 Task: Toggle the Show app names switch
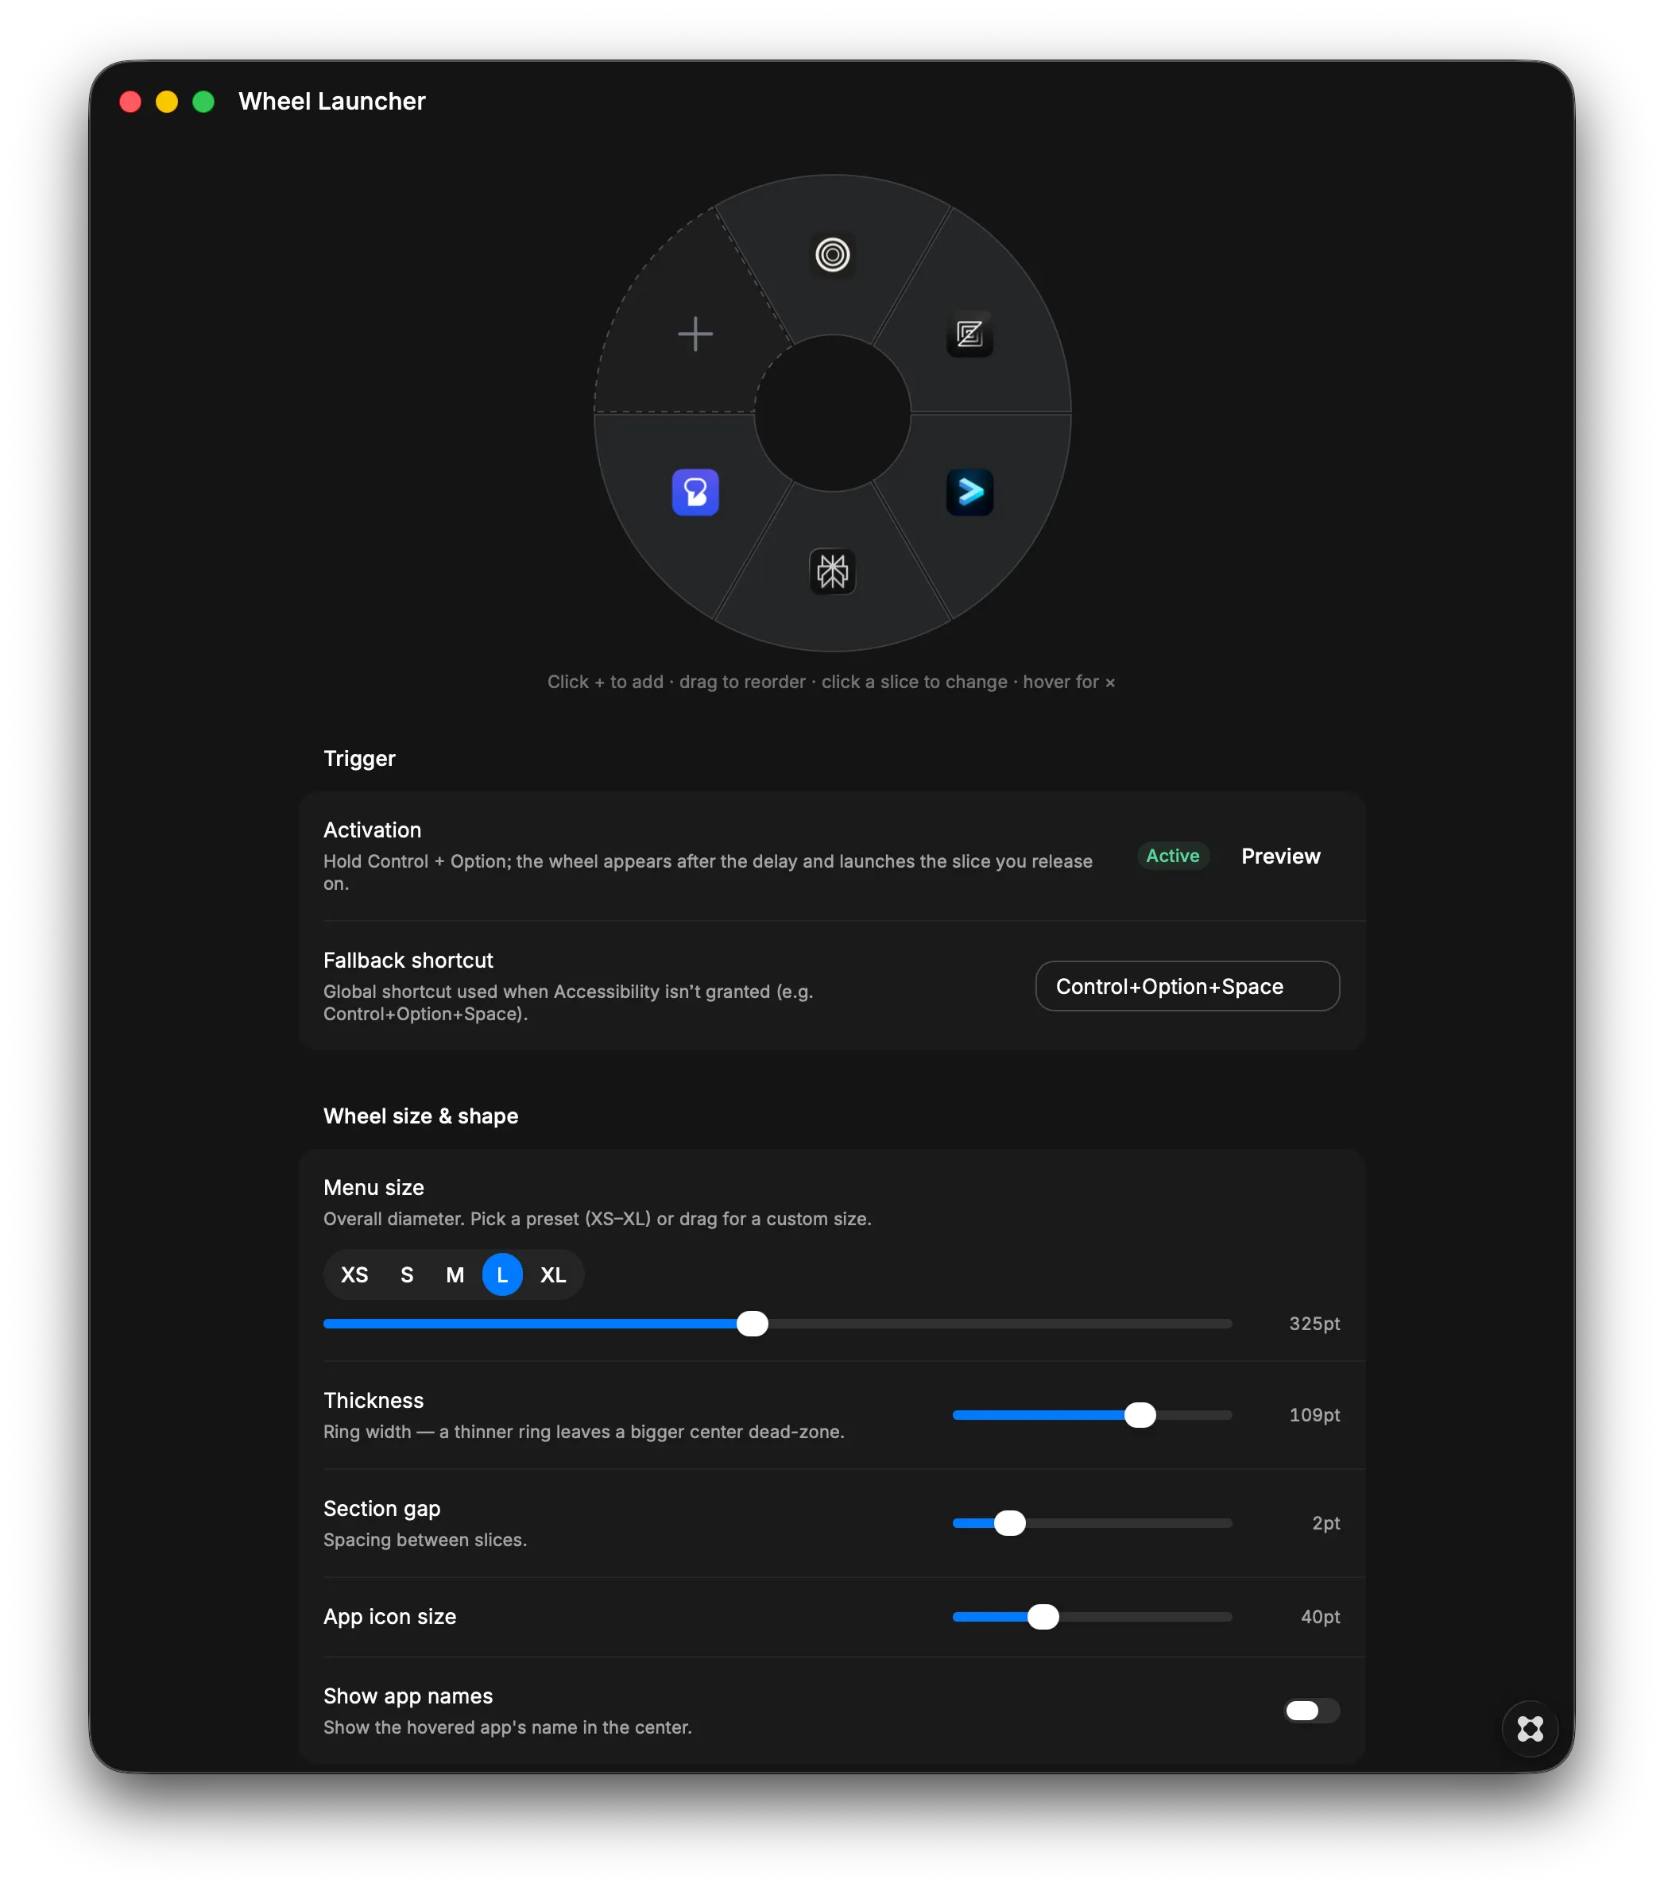coord(1311,1711)
